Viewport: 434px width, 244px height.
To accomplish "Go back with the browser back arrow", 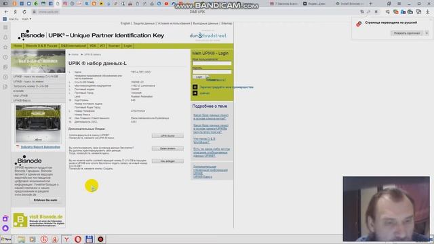I will [6, 12].
